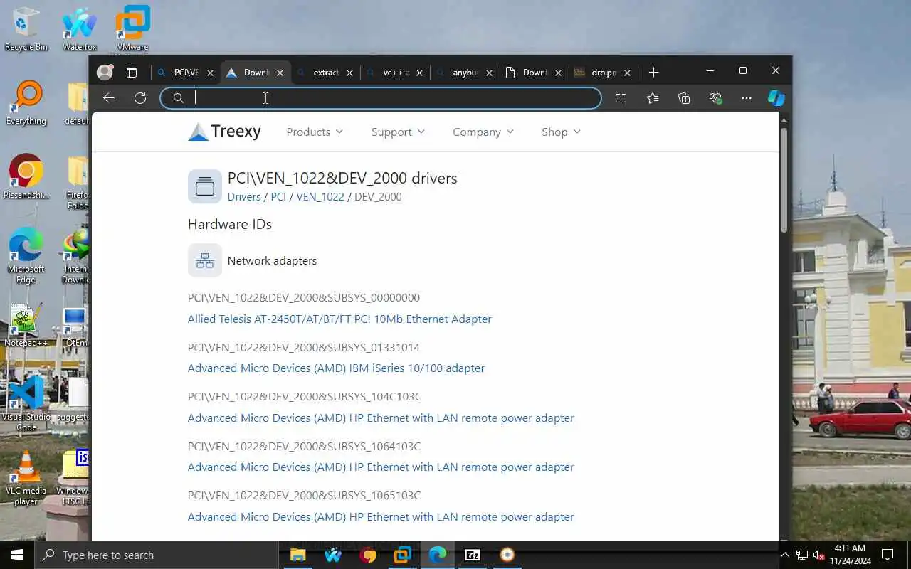Viewport: 911px width, 569px height.
Task: Open HP Ethernet link under SUBSYS_1065103C
Action: [381, 516]
